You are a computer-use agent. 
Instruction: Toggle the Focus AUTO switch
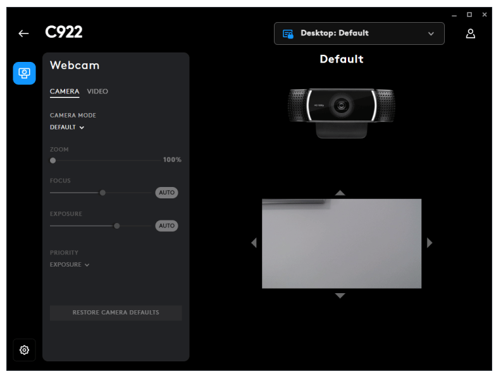pos(166,192)
